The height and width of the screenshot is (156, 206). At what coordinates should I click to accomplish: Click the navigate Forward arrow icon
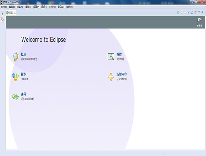[x=185, y=13]
